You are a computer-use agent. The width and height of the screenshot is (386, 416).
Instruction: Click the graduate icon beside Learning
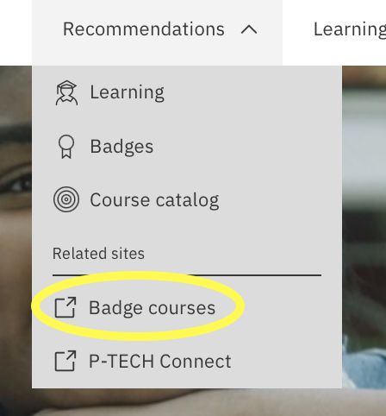pos(66,92)
